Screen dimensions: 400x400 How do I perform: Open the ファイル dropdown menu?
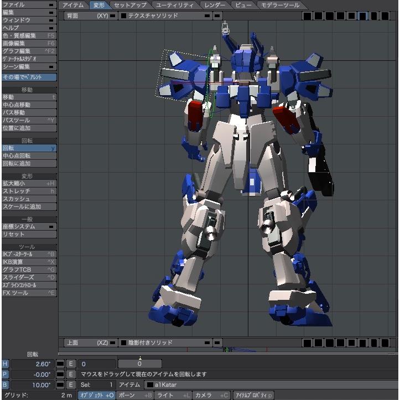coord(29,4)
